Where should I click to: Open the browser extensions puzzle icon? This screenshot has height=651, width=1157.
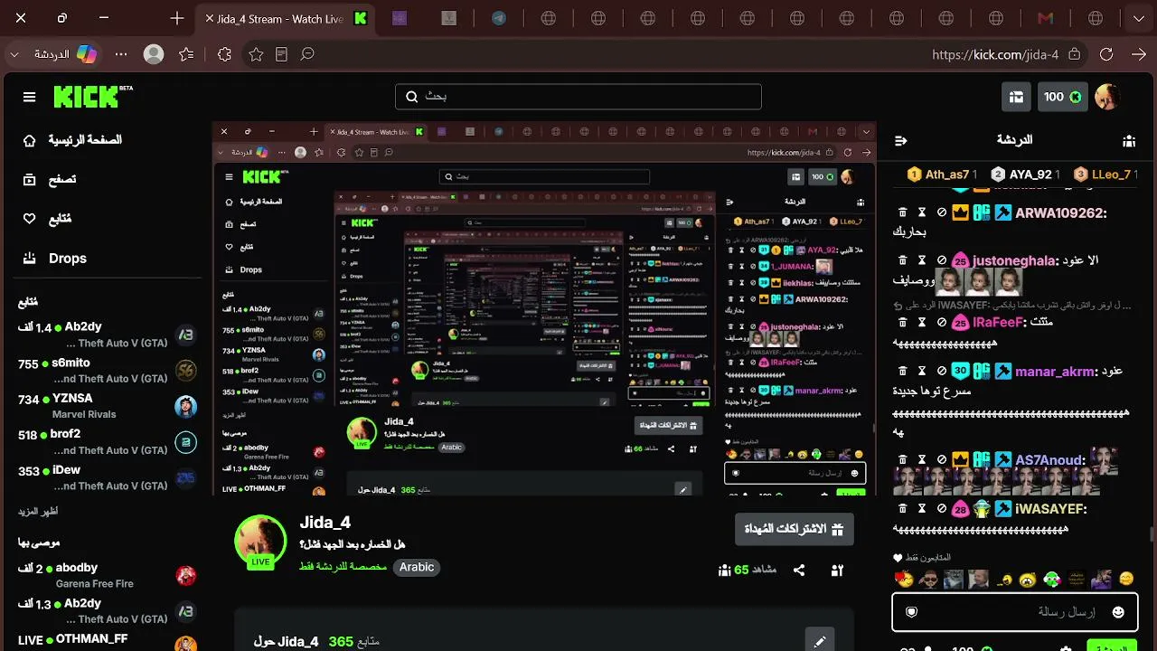click(x=224, y=54)
